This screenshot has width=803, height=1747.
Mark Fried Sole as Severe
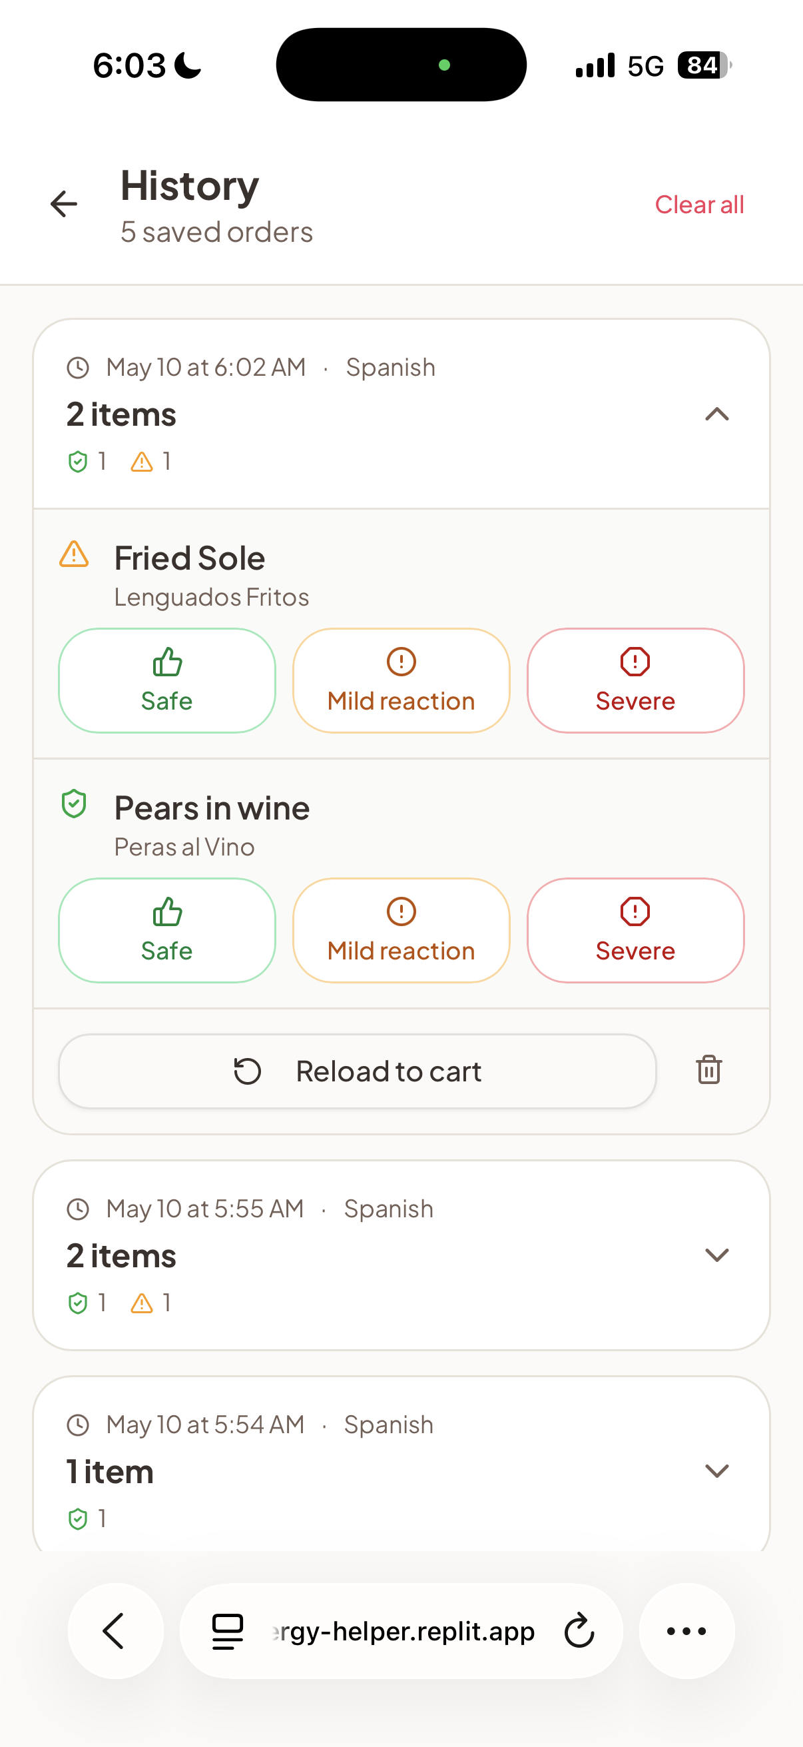coord(635,680)
